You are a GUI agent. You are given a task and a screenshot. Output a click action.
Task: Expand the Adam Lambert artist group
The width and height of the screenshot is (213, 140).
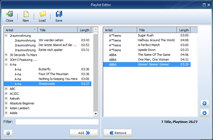pos(6,108)
